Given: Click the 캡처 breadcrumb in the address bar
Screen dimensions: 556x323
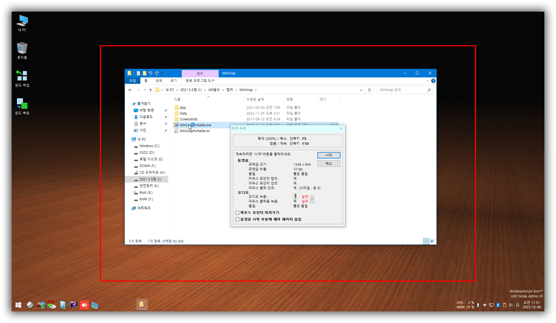Looking at the screenshot, I should 229,90.
